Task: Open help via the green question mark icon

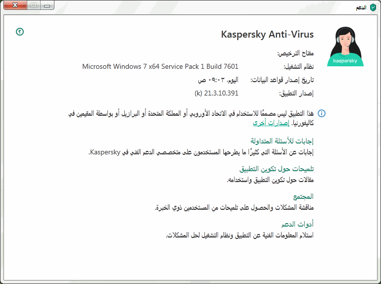Action: pos(20,32)
